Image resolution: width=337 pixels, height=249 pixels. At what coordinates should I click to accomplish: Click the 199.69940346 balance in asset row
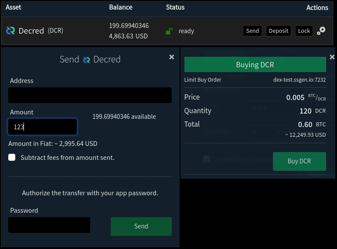[129, 26]
